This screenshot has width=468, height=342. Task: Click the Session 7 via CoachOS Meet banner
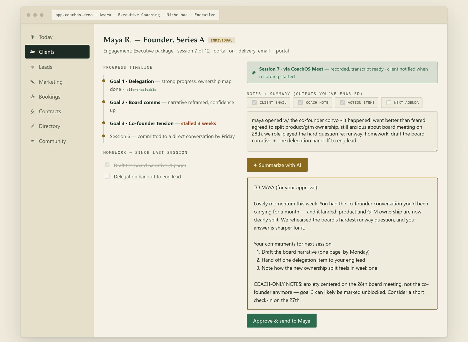tap(342, 73)
